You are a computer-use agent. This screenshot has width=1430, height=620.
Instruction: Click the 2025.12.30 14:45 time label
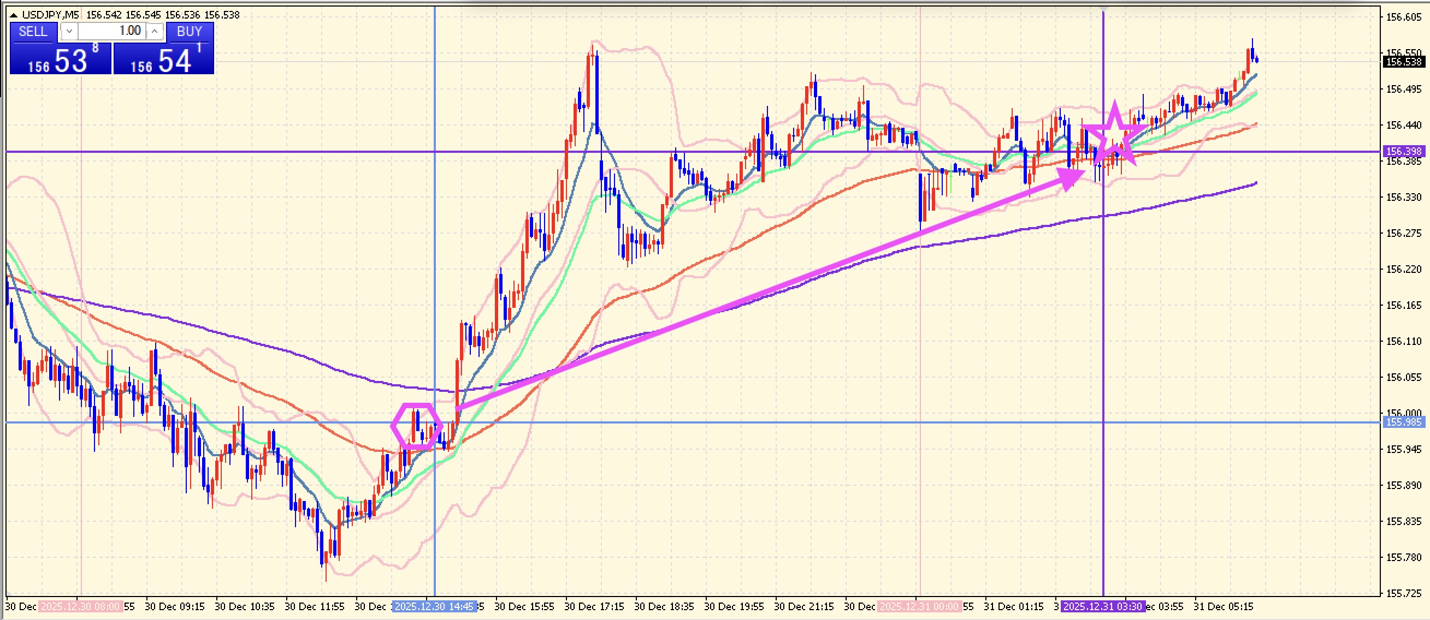(434, 607)
